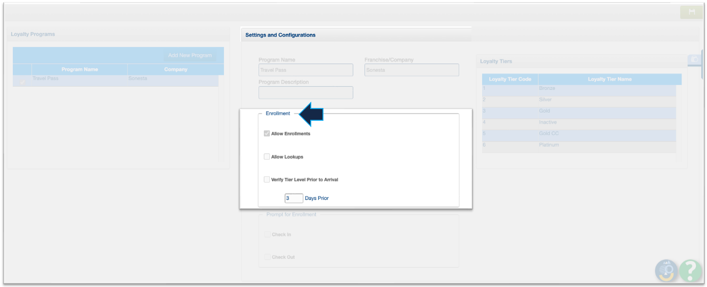Viewport: 707px width, 287px height.
Task: Select the Gold CC loyalty tier row
Action: pyautogui.click(x=578, y=133)
